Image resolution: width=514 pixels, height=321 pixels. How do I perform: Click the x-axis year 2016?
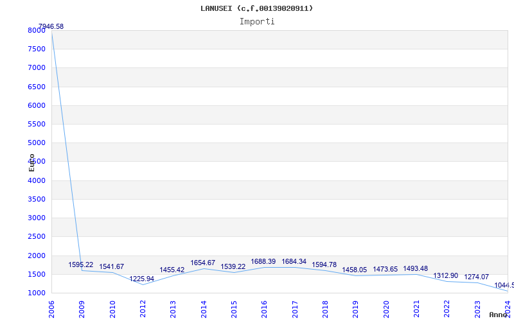coord(265,309)
